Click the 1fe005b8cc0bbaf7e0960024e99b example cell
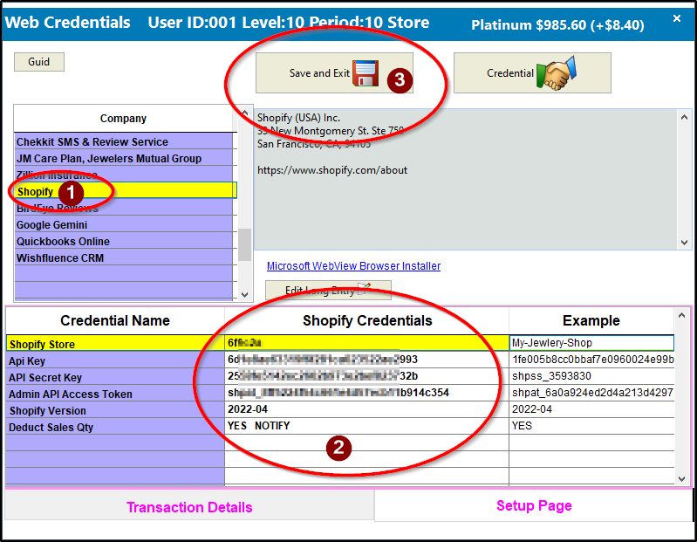 point(591,360)
